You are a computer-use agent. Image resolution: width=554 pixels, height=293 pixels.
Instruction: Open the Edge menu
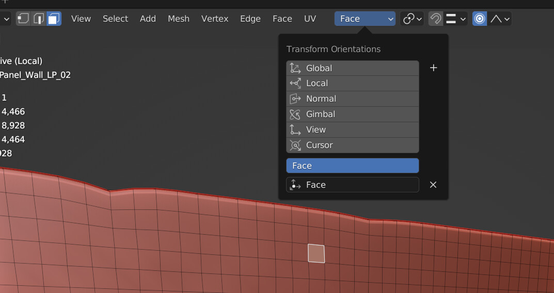[250, 19]
